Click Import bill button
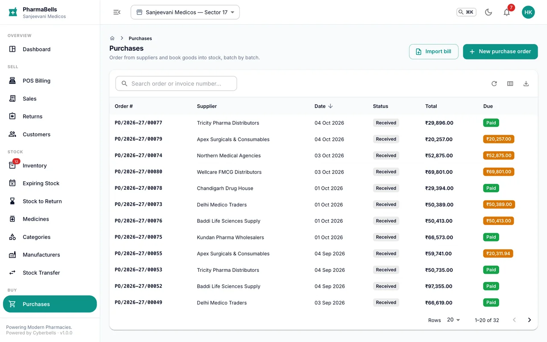The height and width of the screenshot is (342, 547). click(433, 51)
